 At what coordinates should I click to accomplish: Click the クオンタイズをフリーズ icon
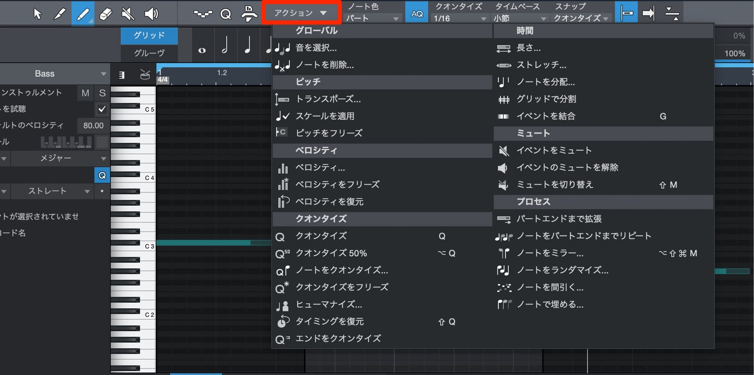pos(282,287)
